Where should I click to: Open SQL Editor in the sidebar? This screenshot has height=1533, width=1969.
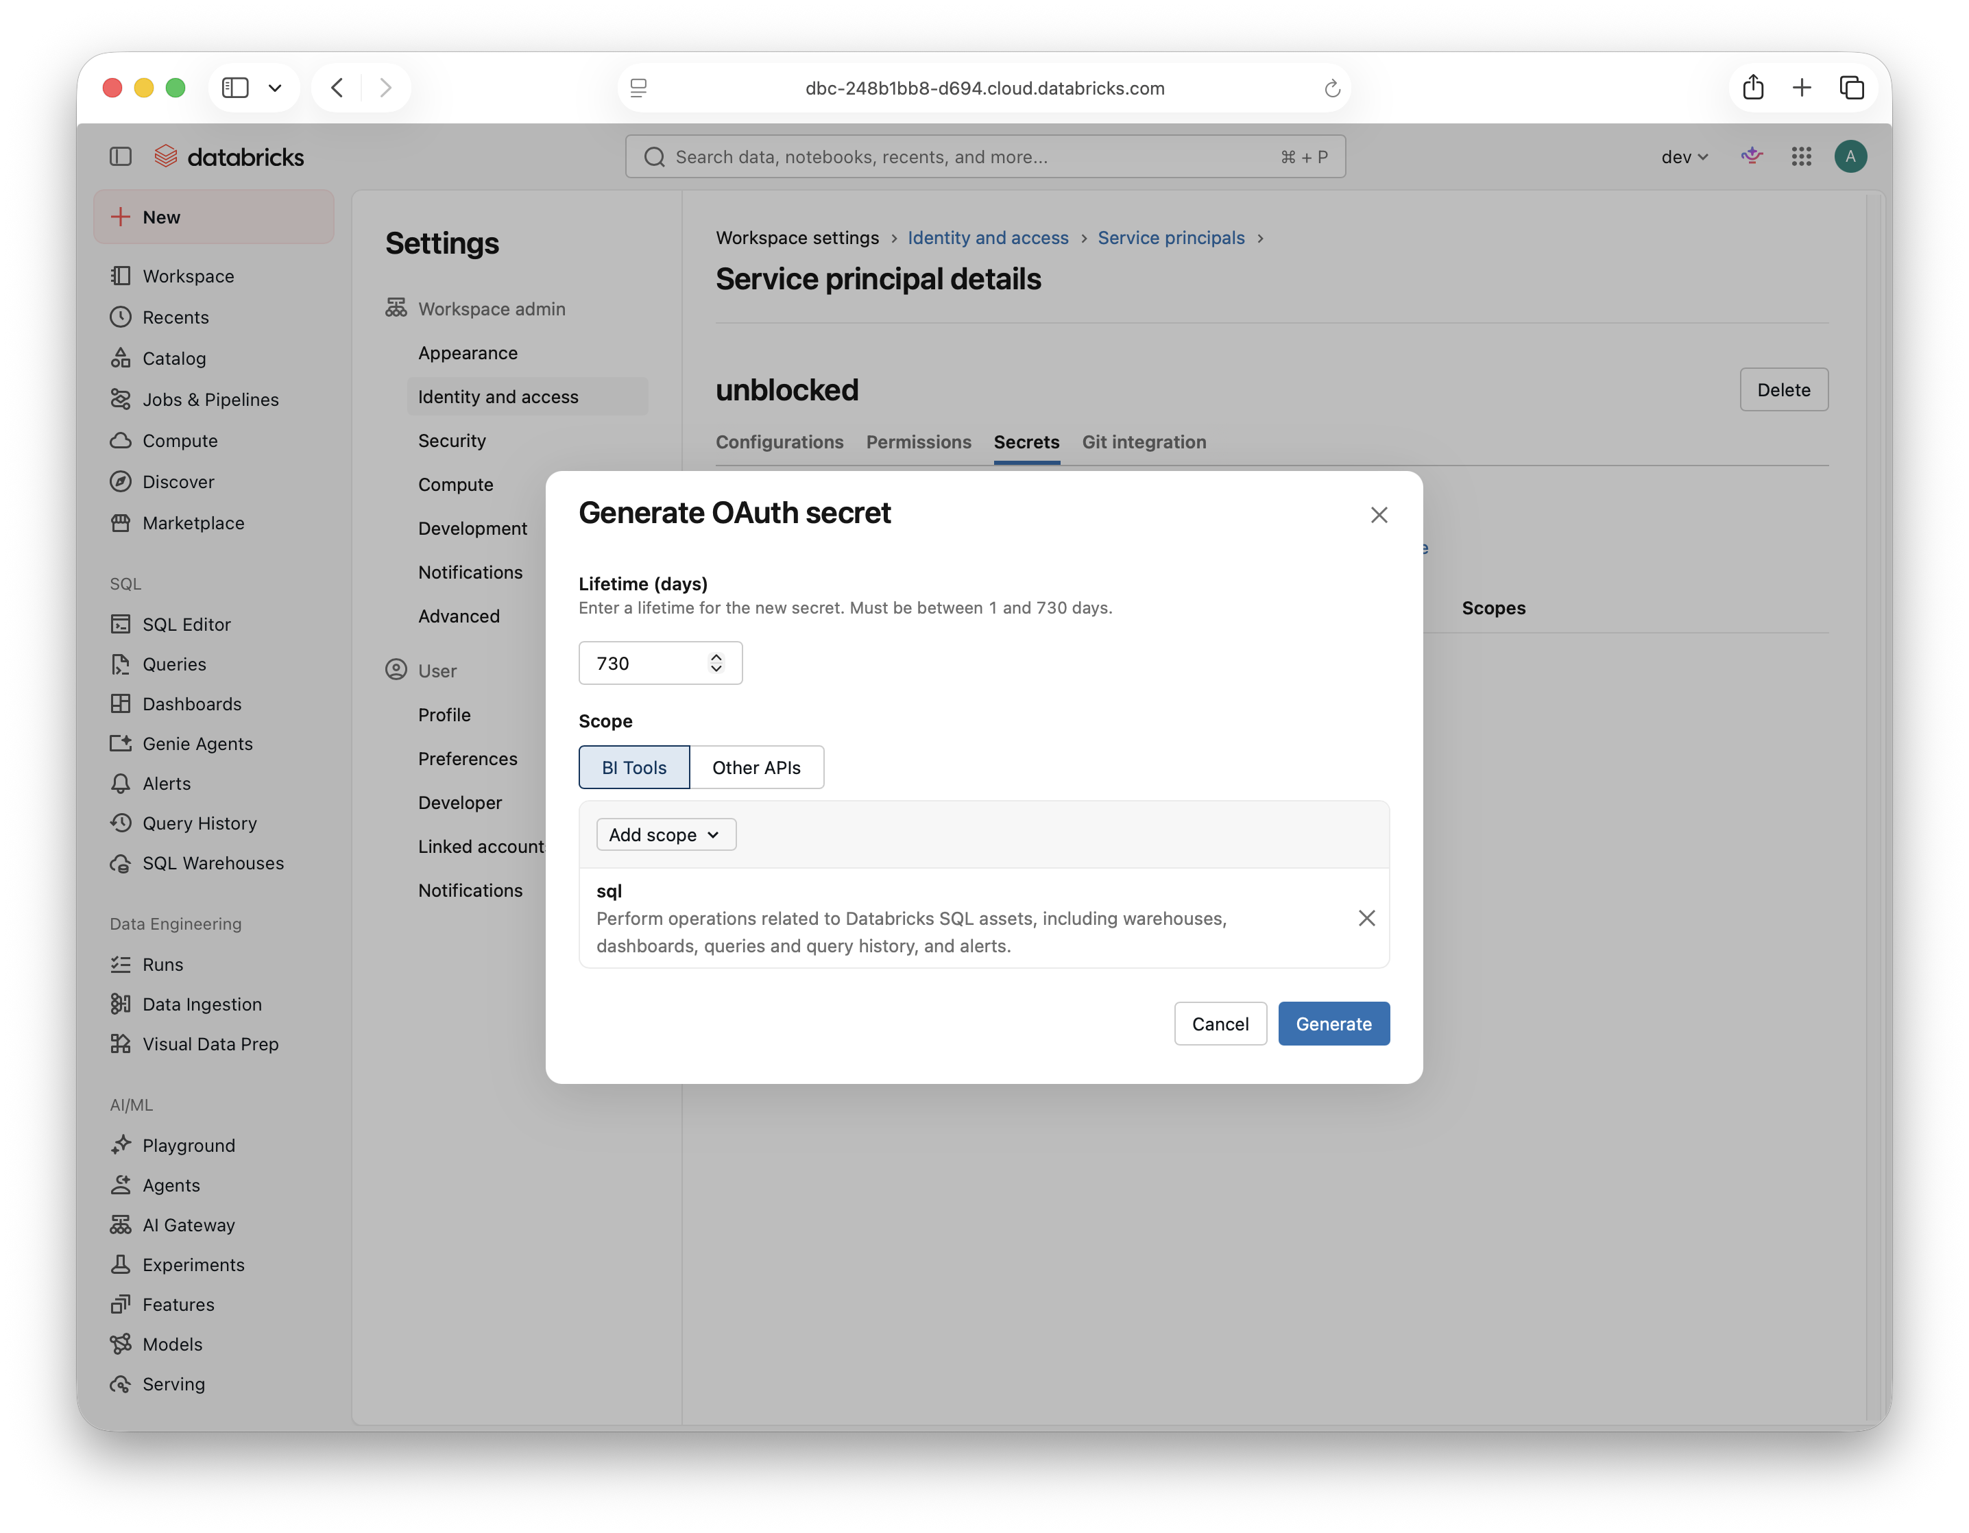click(186, 624)
